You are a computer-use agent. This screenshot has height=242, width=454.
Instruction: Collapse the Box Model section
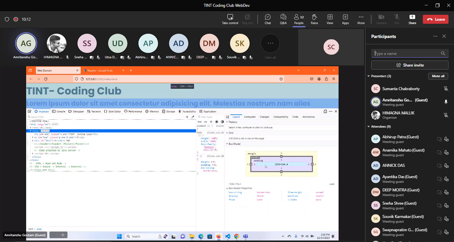pos(227,144)
